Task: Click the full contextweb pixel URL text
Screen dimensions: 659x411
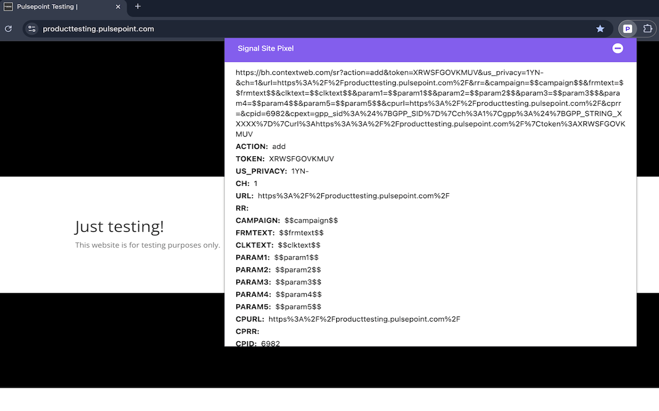Action: tap(430, 103)
